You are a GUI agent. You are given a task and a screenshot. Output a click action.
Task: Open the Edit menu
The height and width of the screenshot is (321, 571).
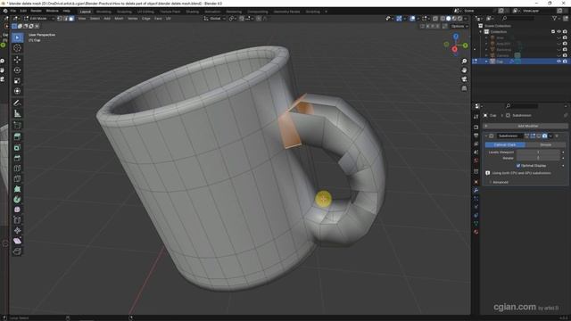tap(23, 11)
